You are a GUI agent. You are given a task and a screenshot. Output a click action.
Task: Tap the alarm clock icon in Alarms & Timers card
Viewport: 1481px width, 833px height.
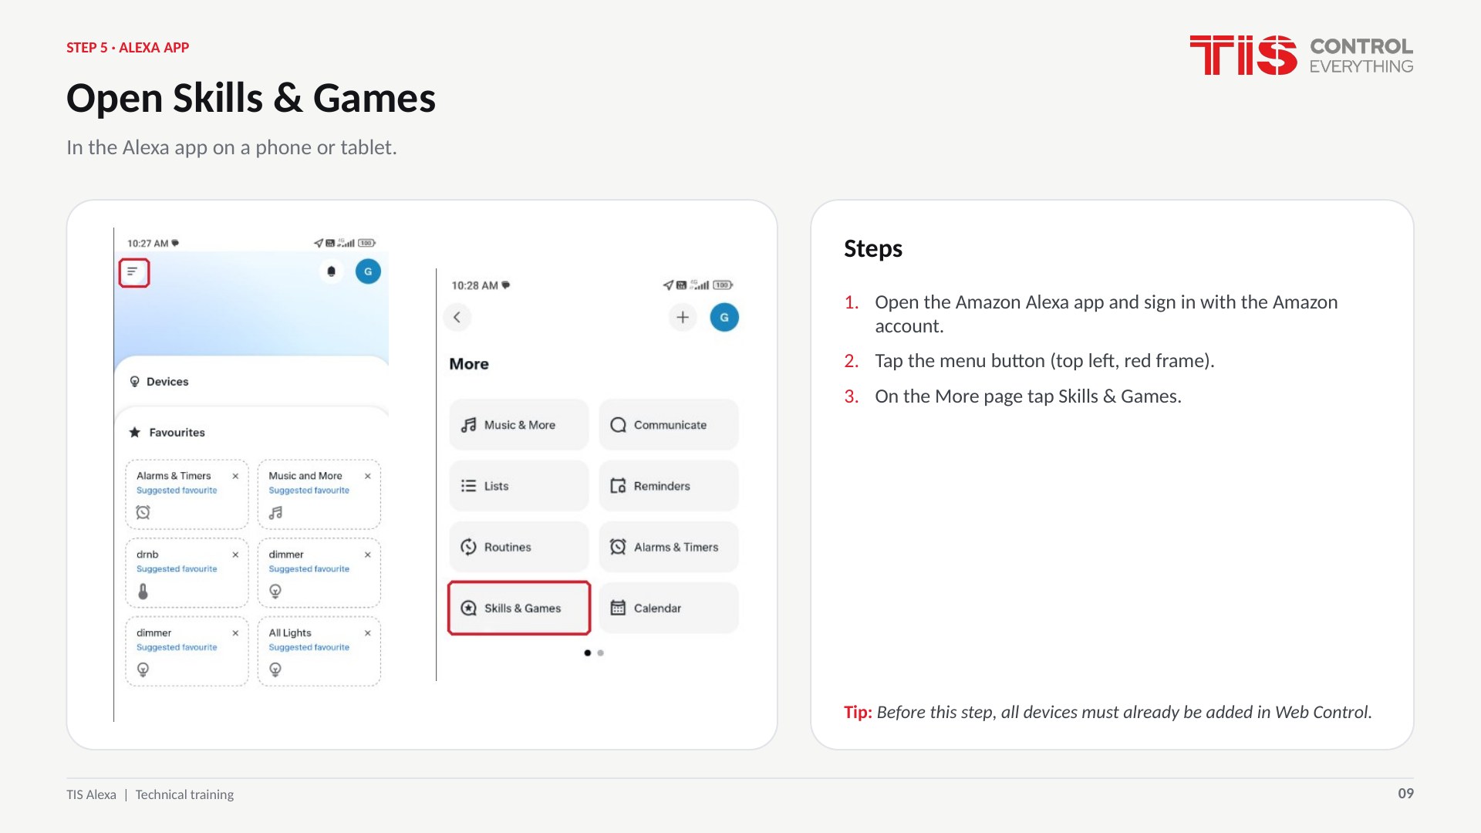coord(143,512)
